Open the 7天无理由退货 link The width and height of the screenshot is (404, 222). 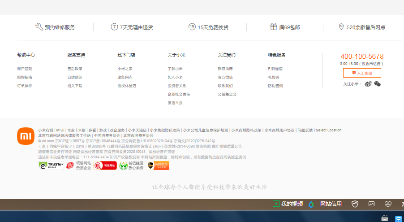pos(136,27)
